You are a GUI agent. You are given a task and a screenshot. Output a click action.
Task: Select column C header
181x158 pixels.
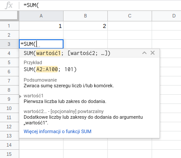(x=130, y=16)
